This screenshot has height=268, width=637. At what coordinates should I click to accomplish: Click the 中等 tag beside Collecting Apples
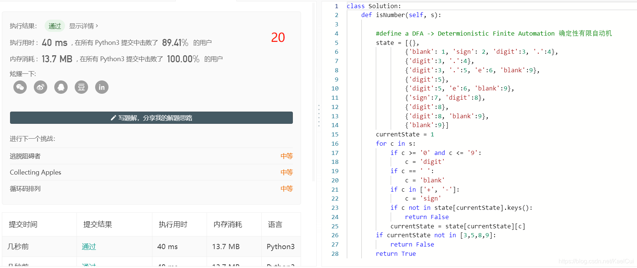pyautogui.click(x=287, y=172)
